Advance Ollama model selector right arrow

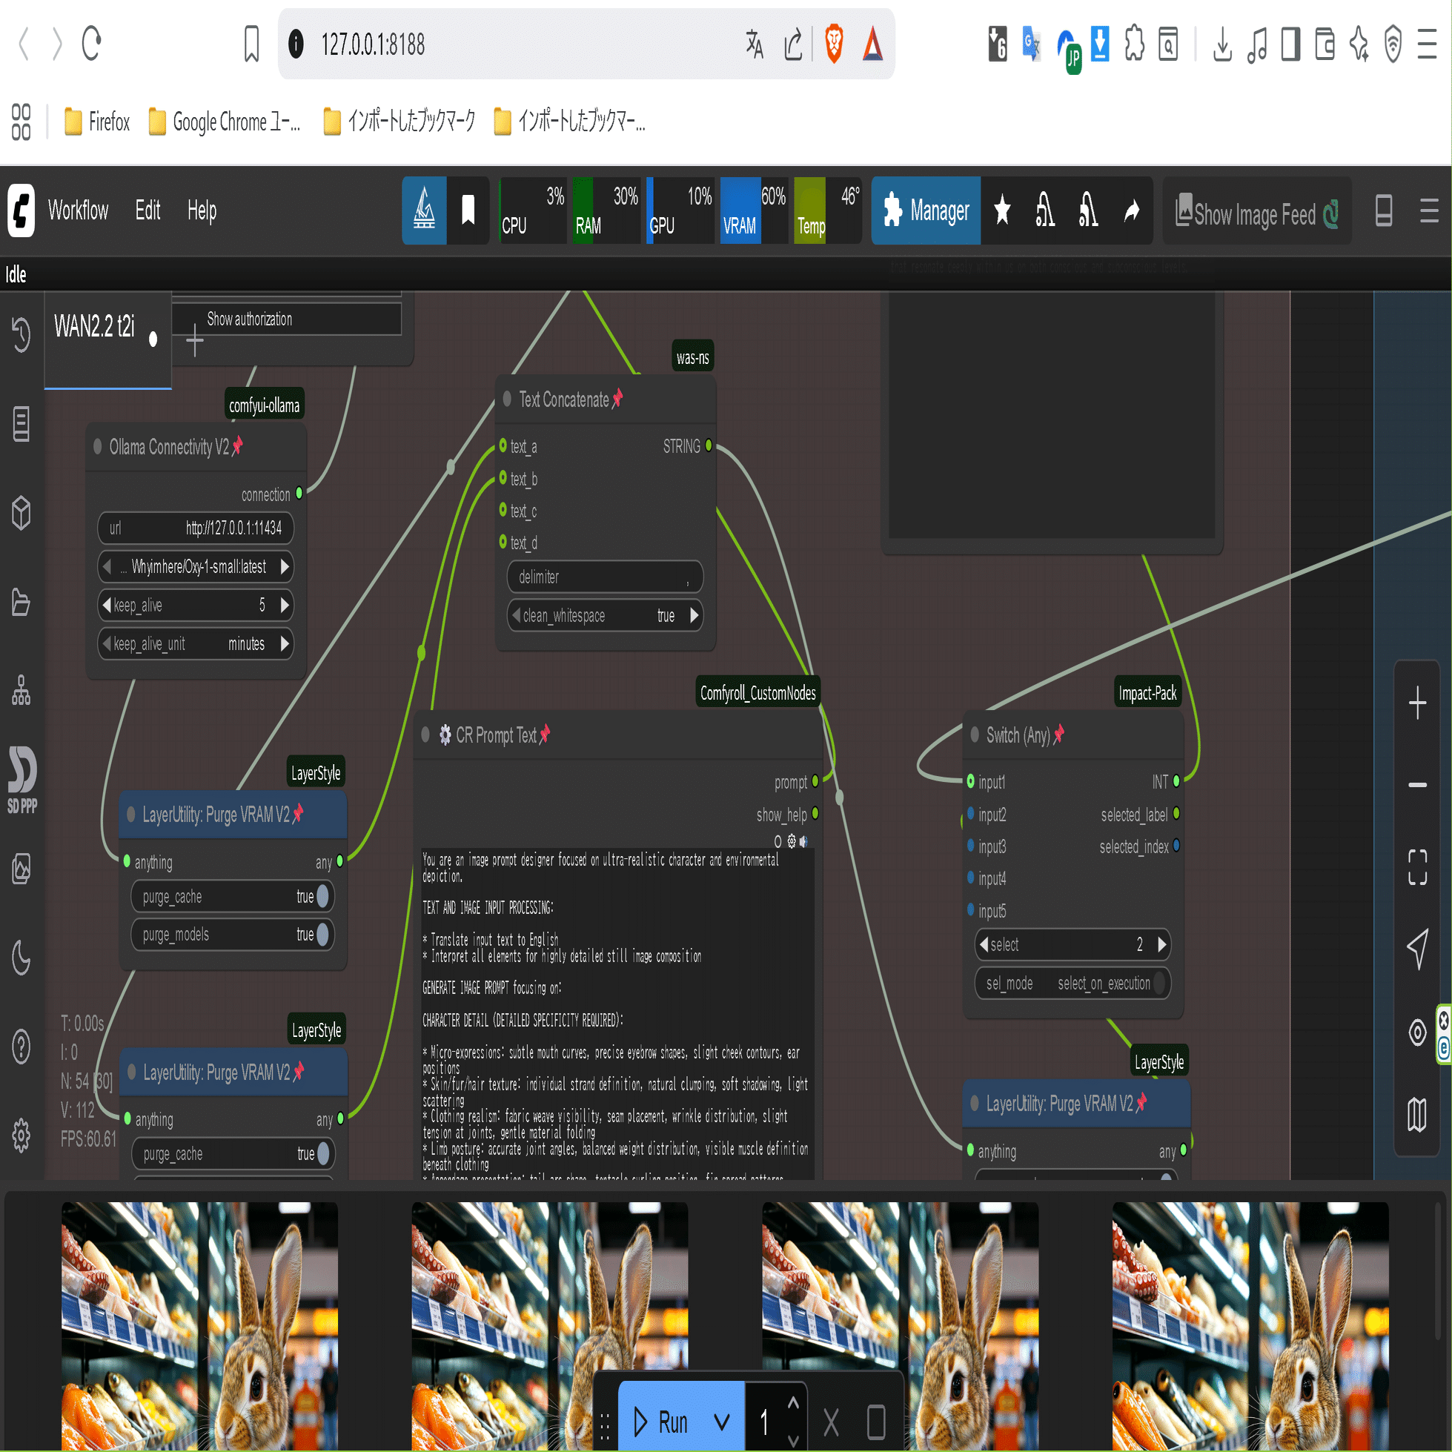[x=285, y=567]
